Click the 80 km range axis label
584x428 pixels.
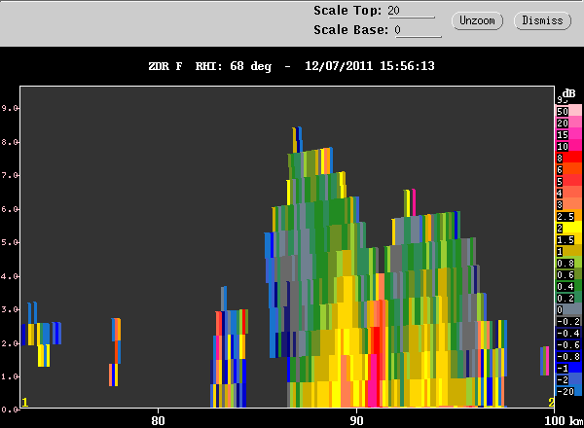tap(158, 421)
